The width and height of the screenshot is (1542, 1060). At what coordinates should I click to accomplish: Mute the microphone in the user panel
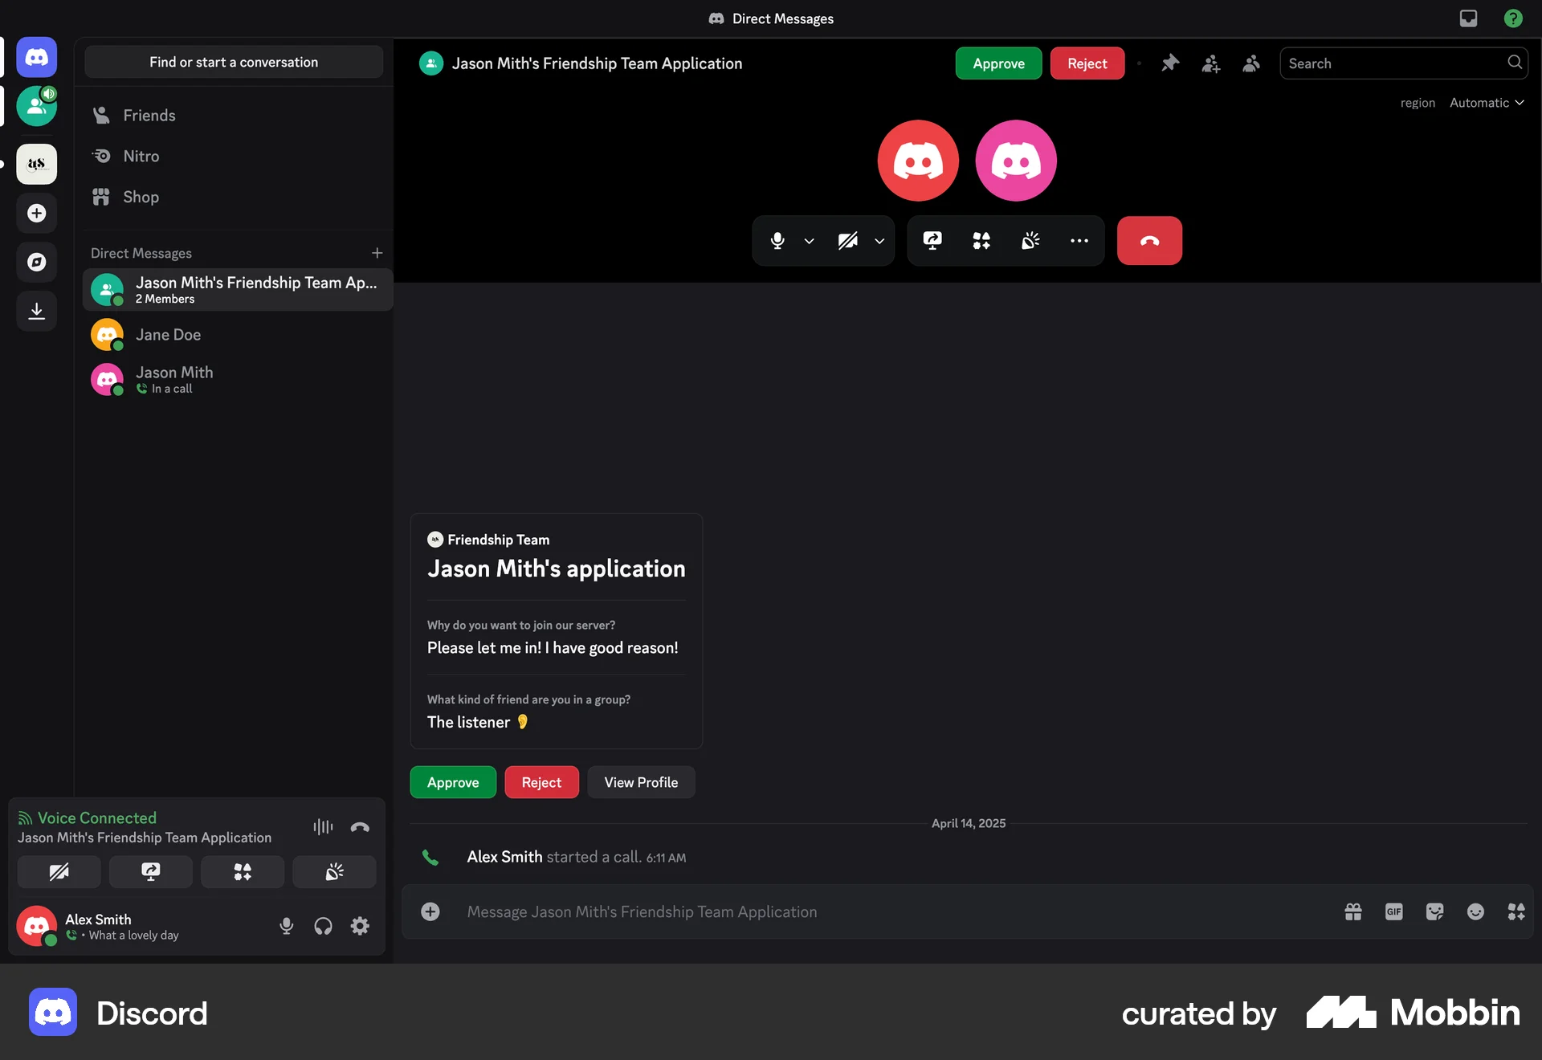click(286, 926)
